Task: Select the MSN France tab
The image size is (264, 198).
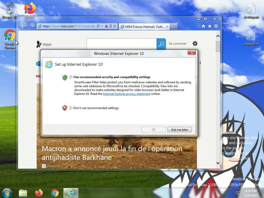Action: tap(144, 27)
